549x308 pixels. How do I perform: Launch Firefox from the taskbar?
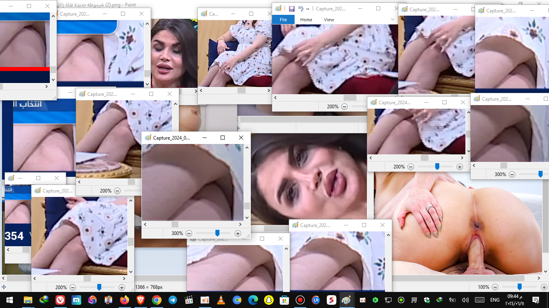point(125,300)
